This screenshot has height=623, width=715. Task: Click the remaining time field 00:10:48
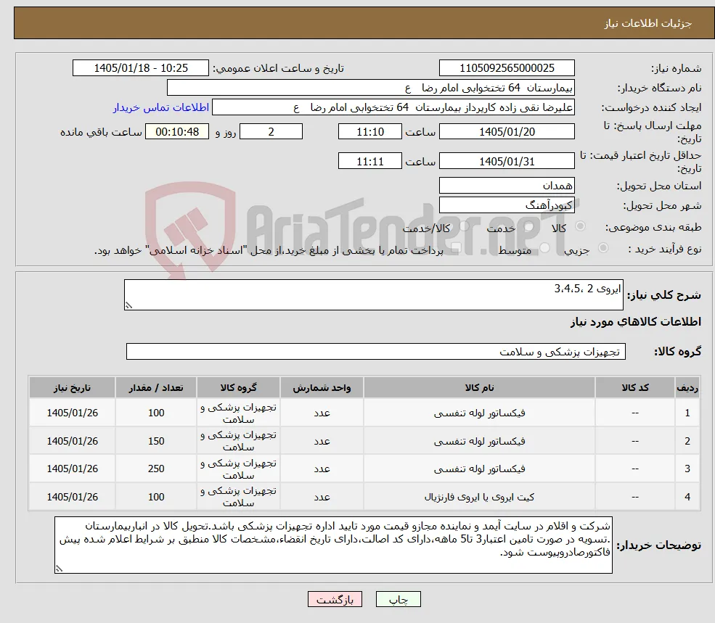click(177, 132)
